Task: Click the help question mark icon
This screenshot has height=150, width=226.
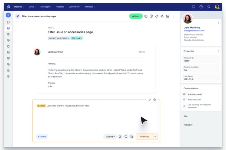Action: pyautogui.click(x=201, y=7)
